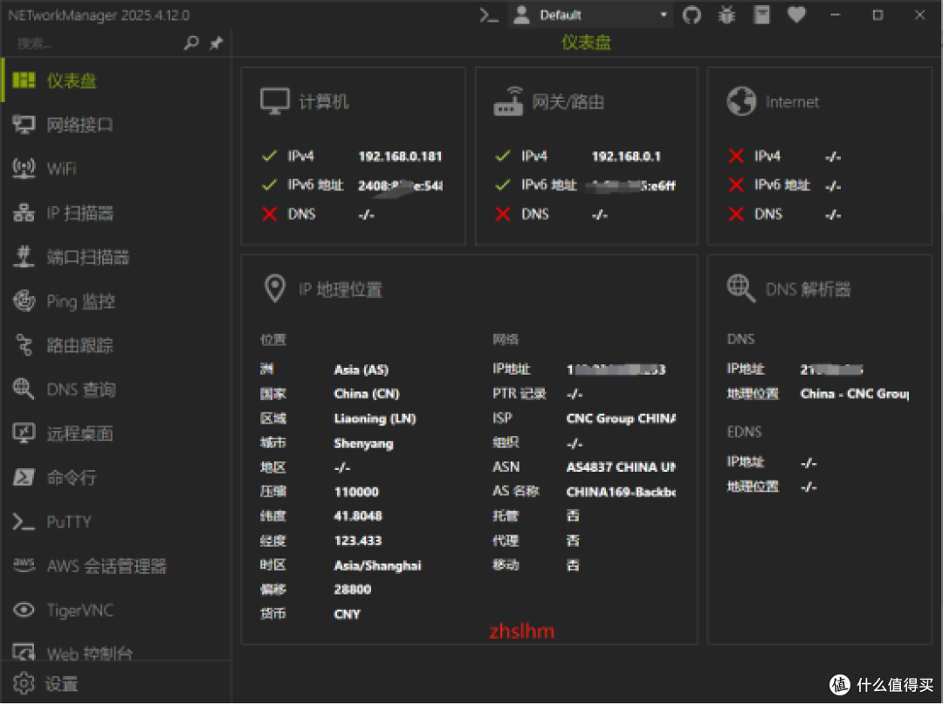The width and height of the screenshot is (943, 705).
Task: Click the 远程桌面 remote desktop icon
Action: coord(24,433)
